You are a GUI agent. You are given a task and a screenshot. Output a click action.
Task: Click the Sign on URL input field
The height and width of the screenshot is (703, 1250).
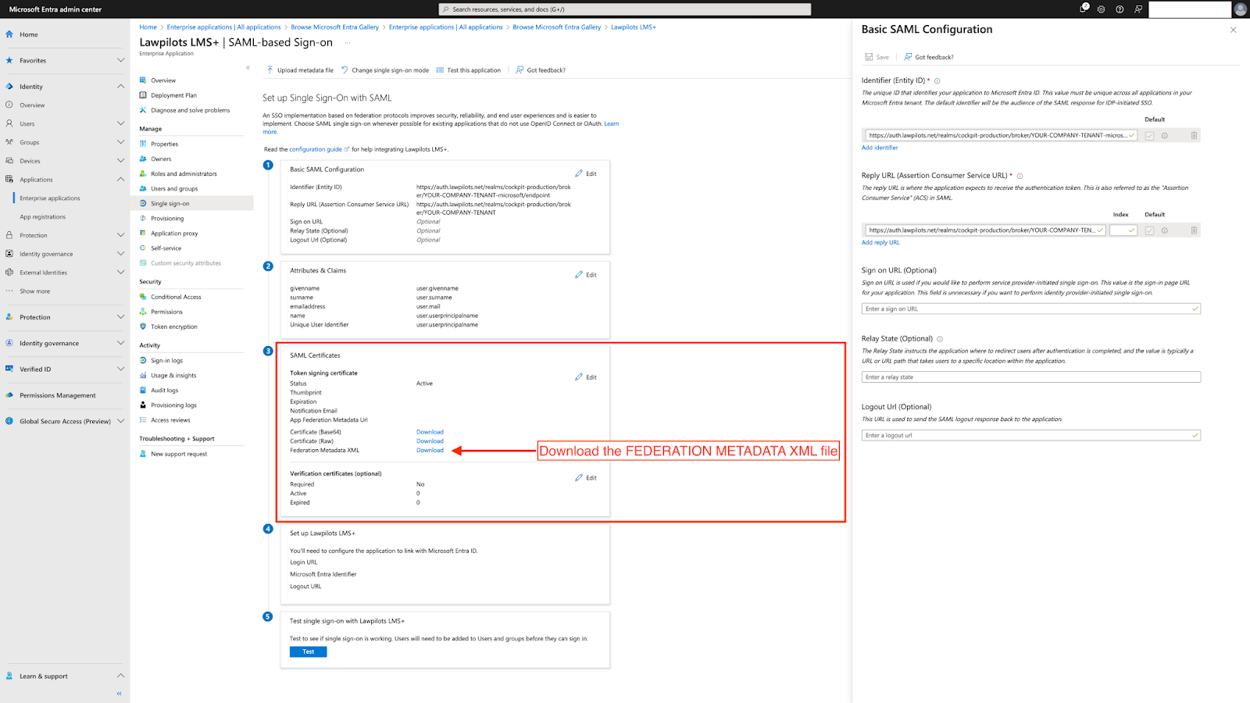coord(1031,309)
